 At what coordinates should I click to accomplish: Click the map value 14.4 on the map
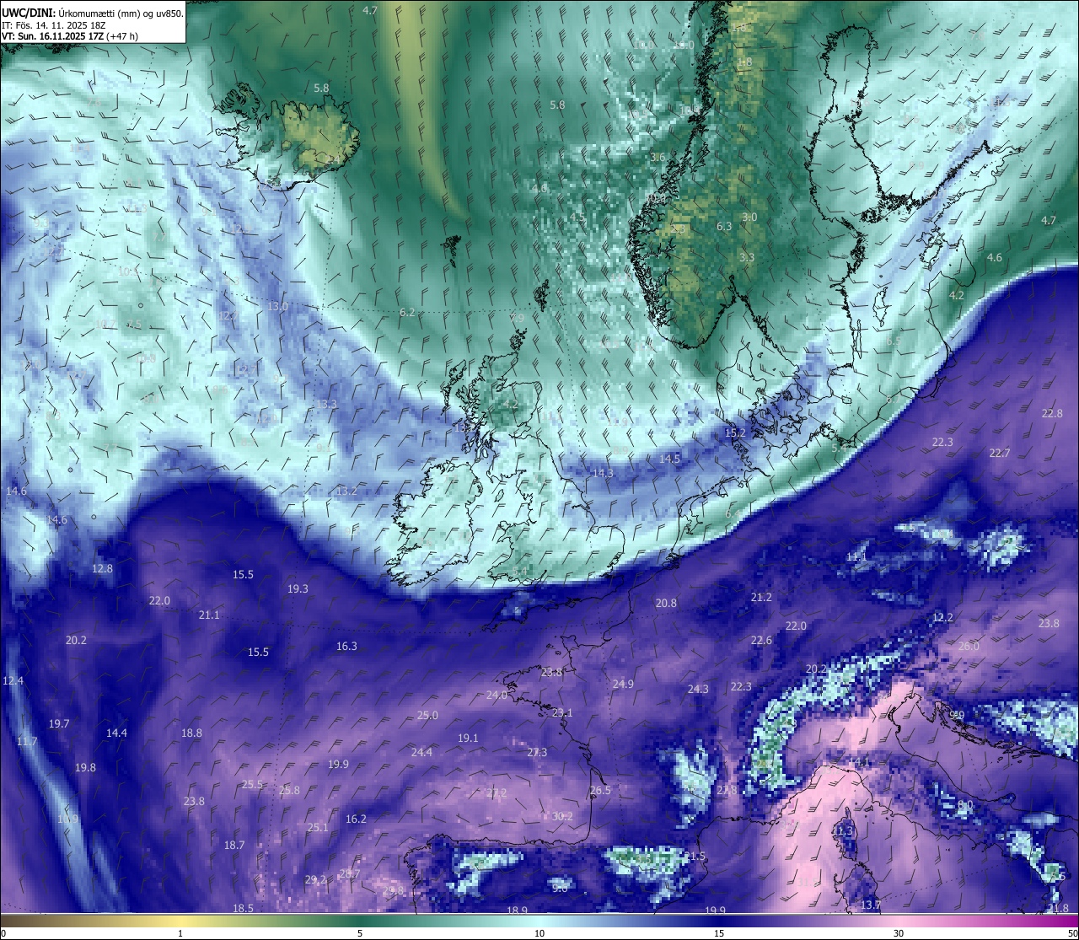coord(116,733)
